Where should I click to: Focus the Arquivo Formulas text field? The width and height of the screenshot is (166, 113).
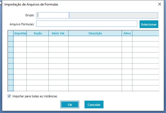tap(86, 24)
